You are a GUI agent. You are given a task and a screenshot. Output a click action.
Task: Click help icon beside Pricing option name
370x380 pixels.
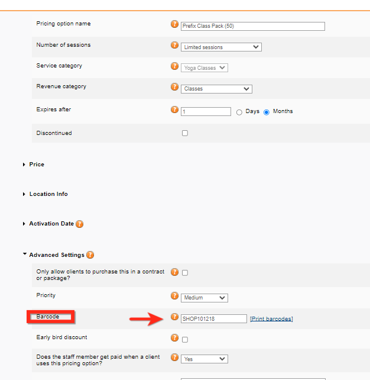174,24
